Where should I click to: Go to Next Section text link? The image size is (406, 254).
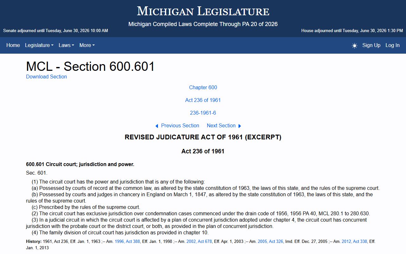221,125
